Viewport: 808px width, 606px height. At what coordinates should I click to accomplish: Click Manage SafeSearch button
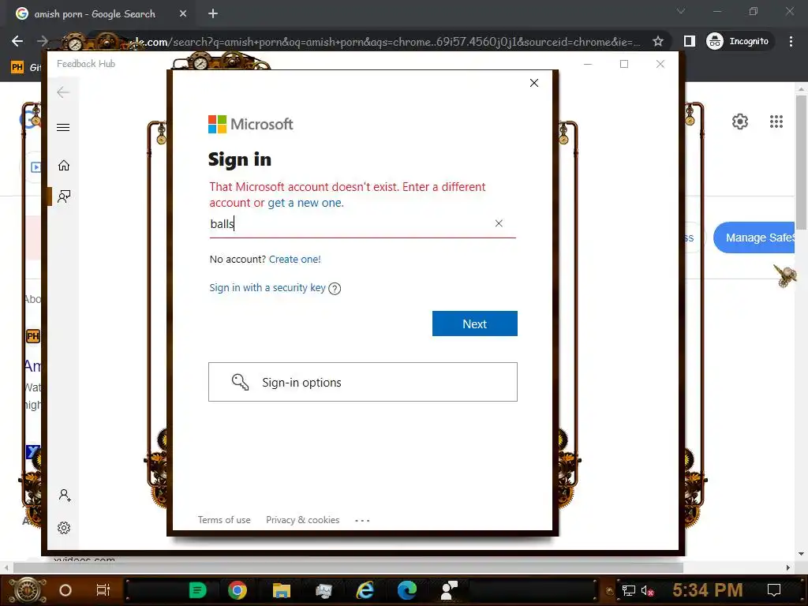click(755, 238)
